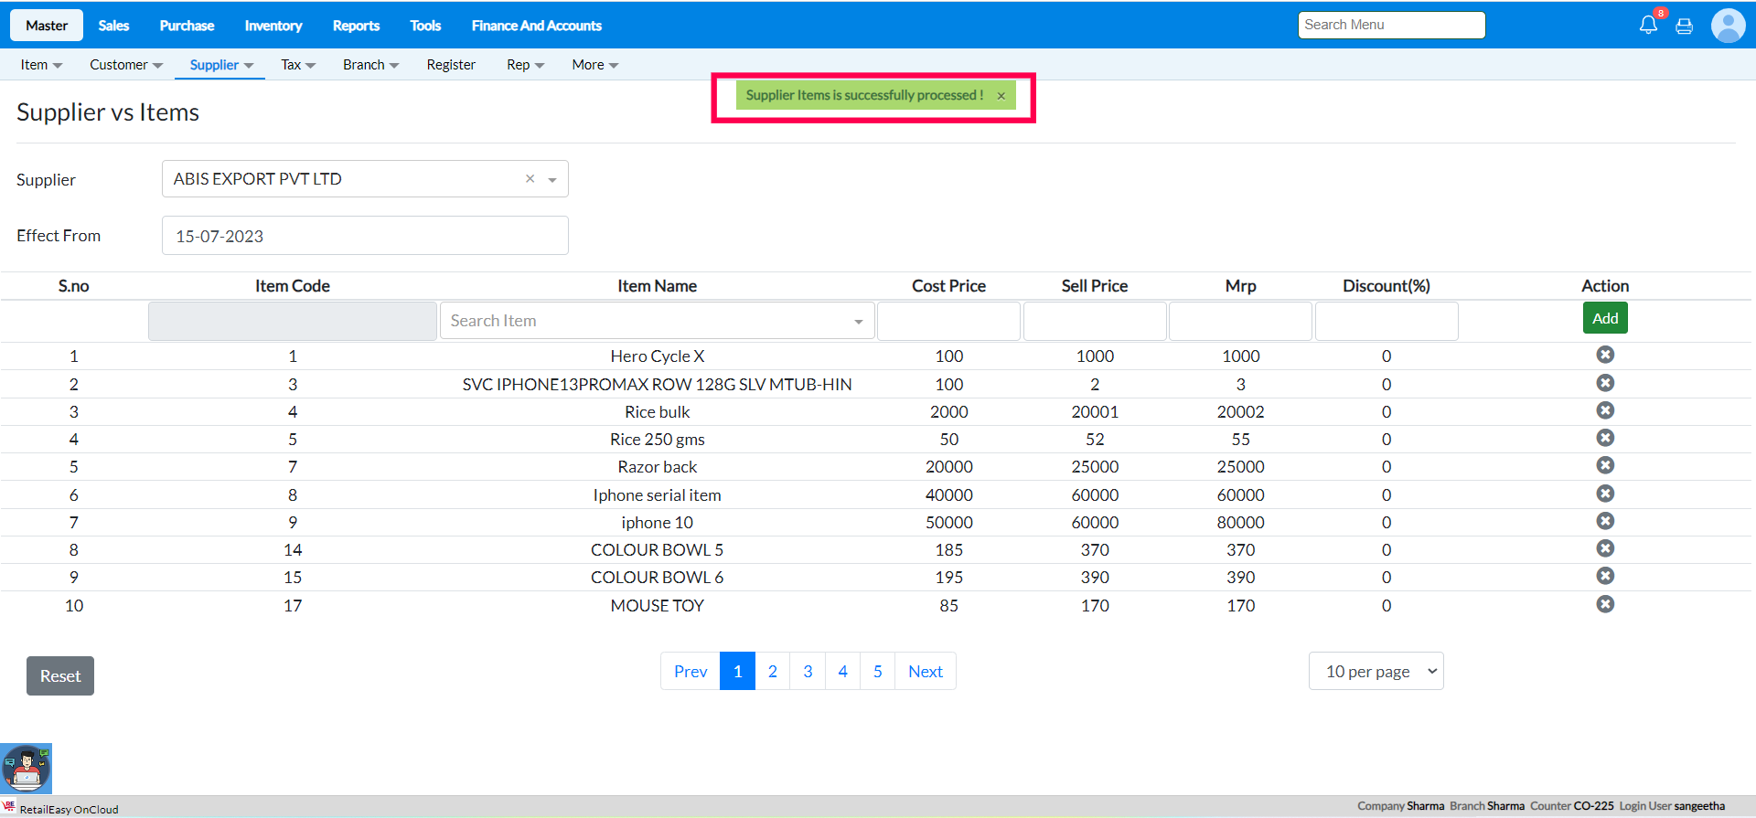
Task: Delete the Rice bulk item row
Action: point(1605,410)
